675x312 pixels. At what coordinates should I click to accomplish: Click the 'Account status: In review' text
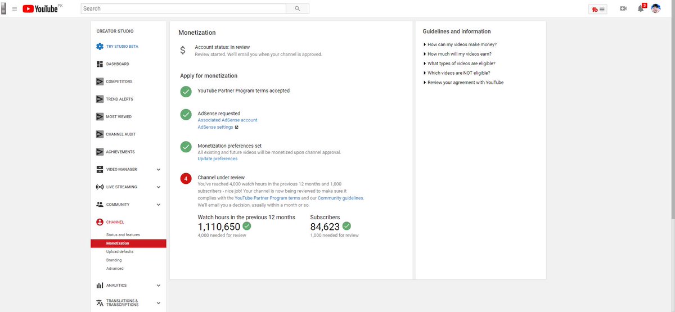tap(222, 47)
